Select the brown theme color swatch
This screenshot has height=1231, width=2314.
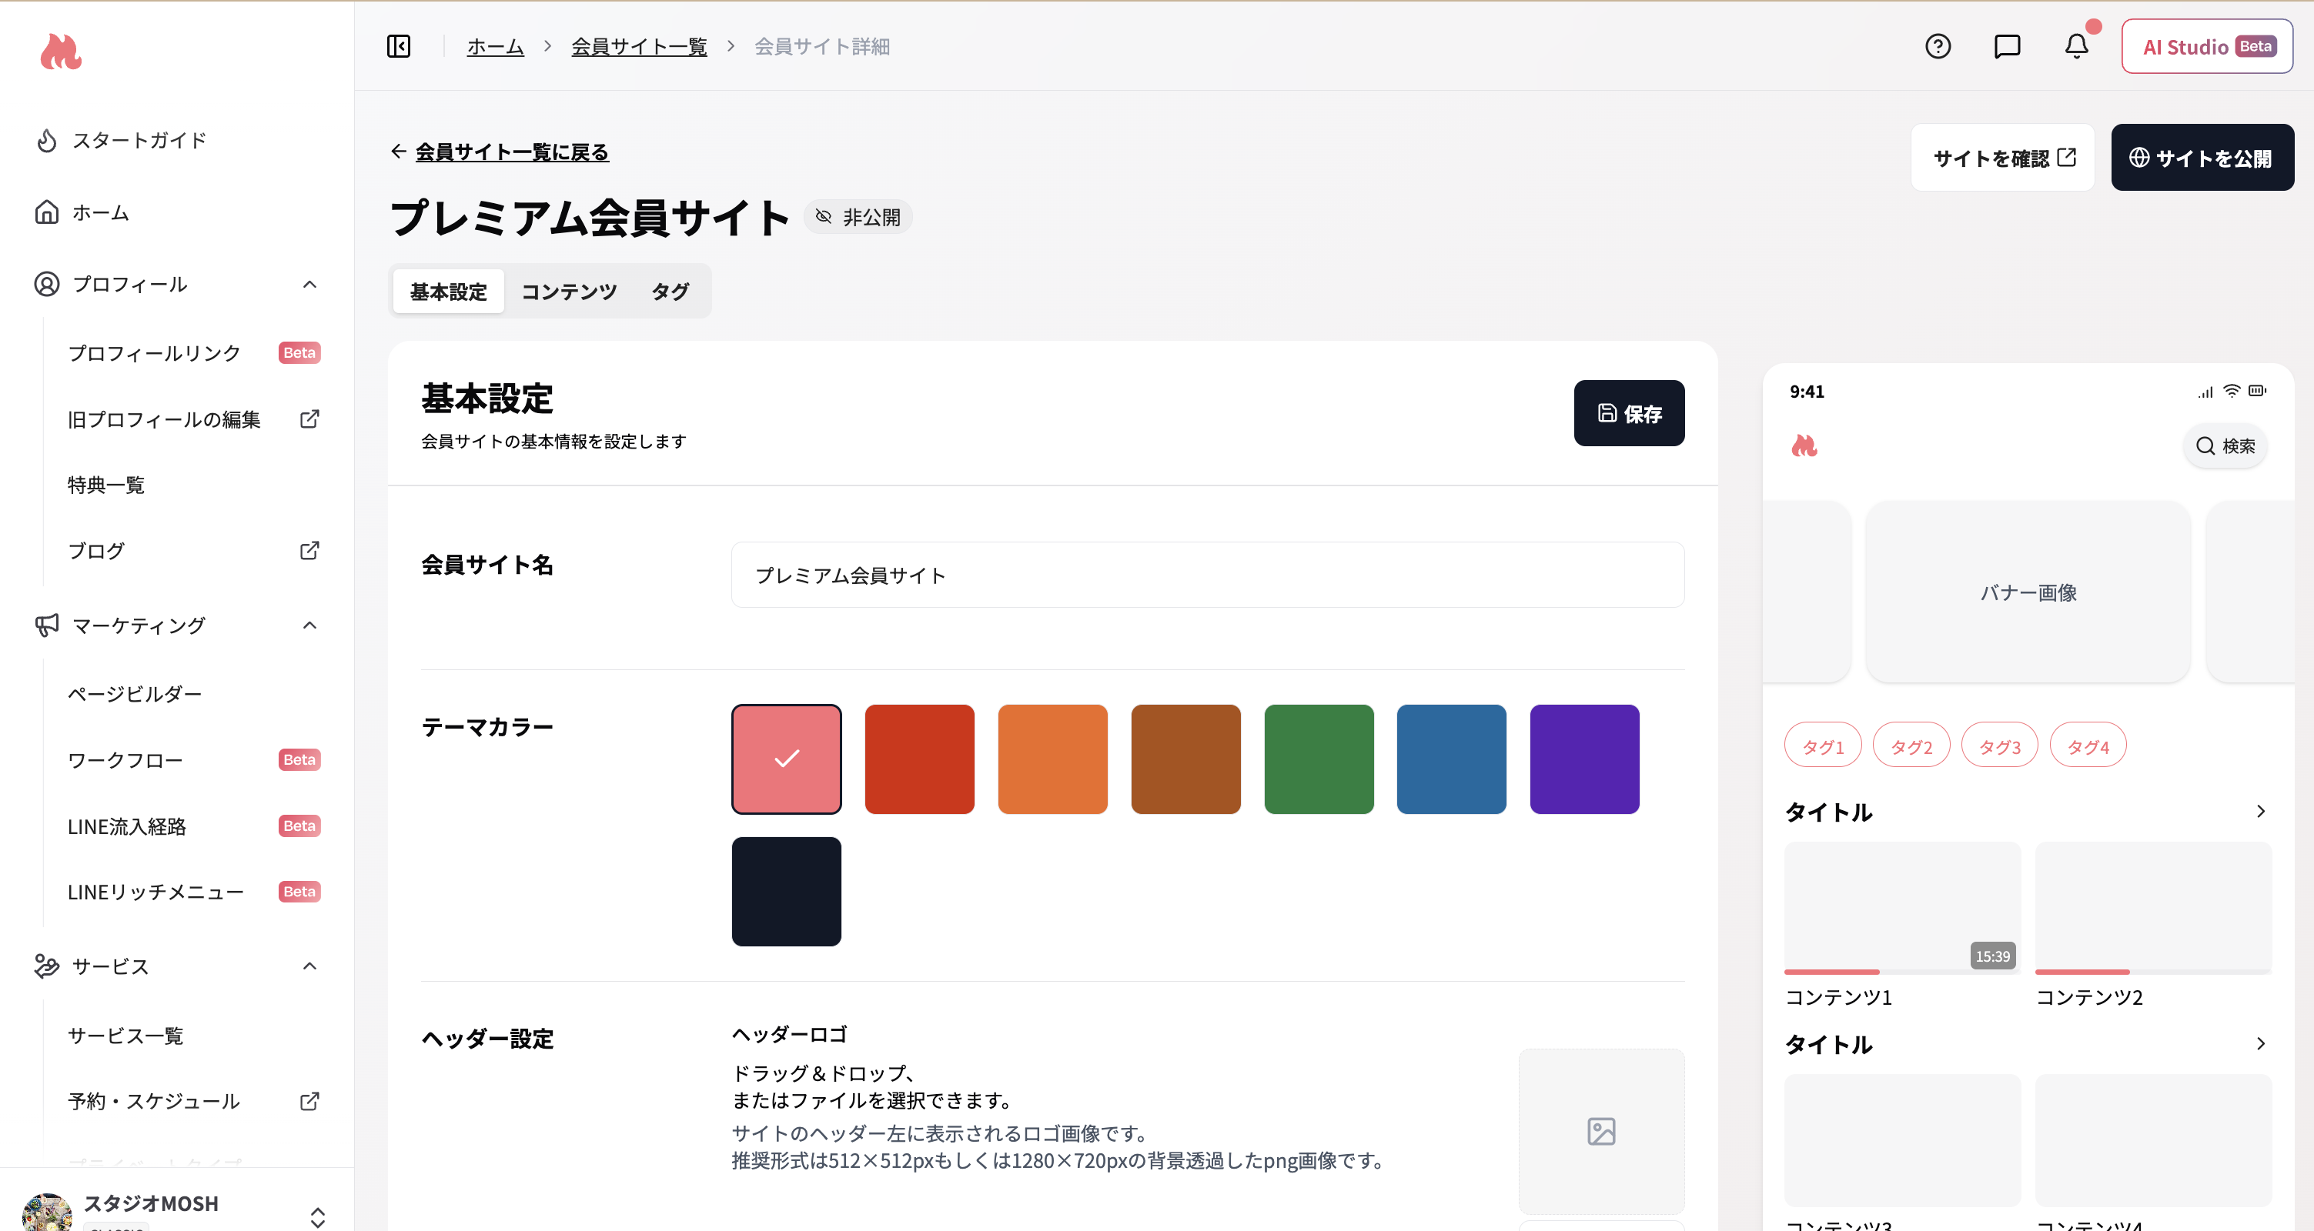(x=1185, y=759)
